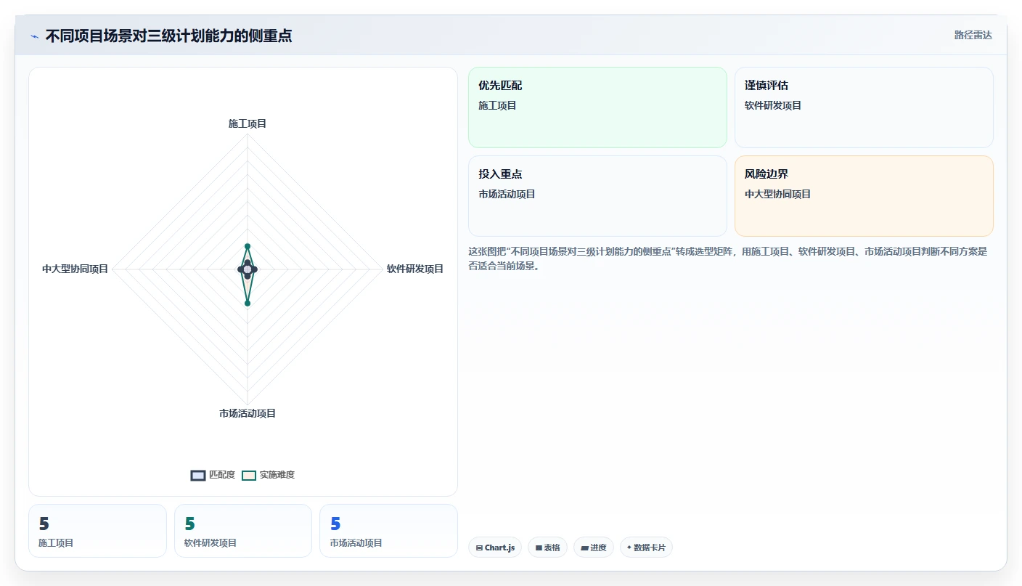
Task: Click the bottom green 实施难度 data point
Action: coord(248,303)
